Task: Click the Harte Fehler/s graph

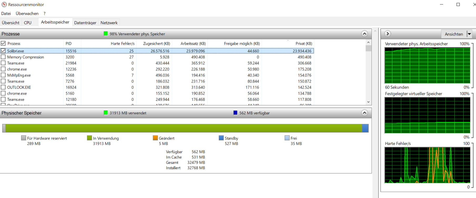Action: 427,165
